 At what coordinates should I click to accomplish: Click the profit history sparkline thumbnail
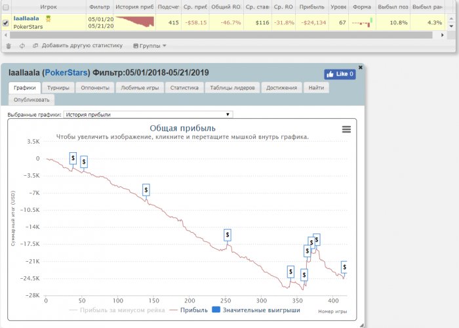click(x=134, y=22)
